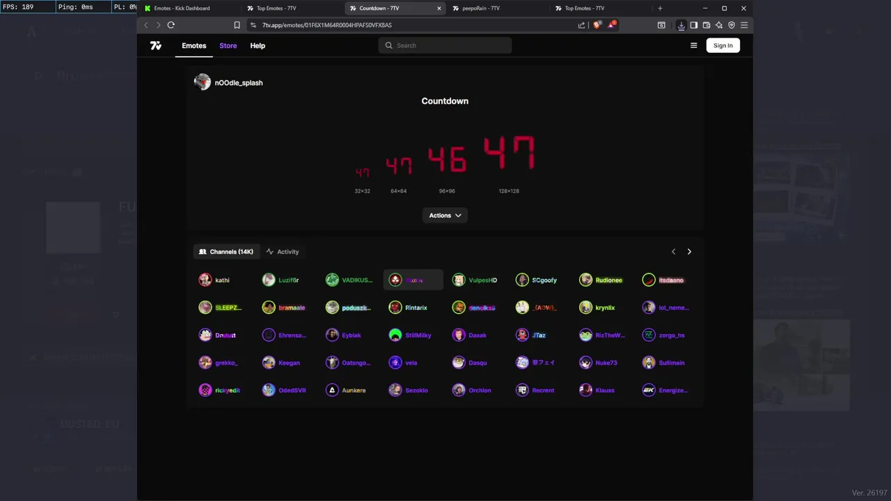Click the bookmark icon beside the address bar
This screenshot has height=501, width=891.
pyautogui.click(x=237, y=25)
